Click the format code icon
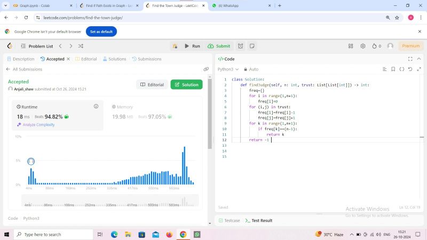This screenshot has width=427, height=240. click(384, 69)
